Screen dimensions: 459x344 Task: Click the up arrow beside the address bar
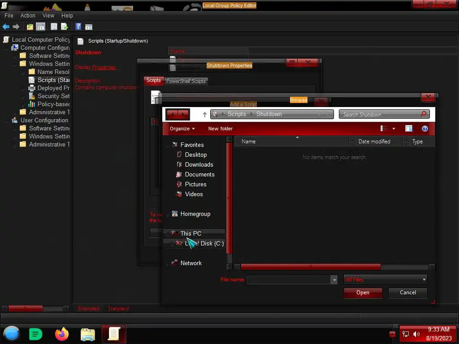[204, 115]
